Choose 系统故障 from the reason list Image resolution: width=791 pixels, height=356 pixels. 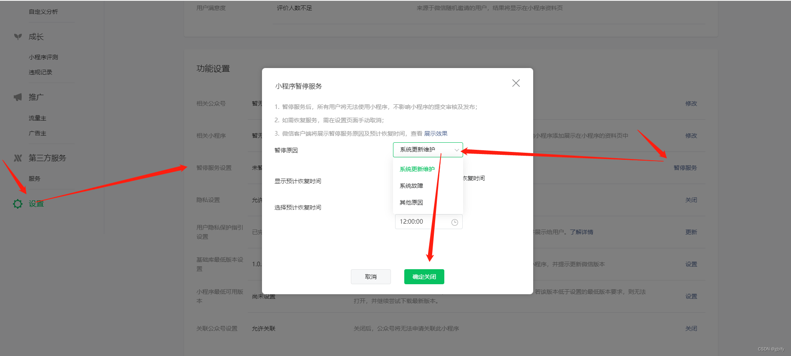pyautogui.click(x=411, y=186)
